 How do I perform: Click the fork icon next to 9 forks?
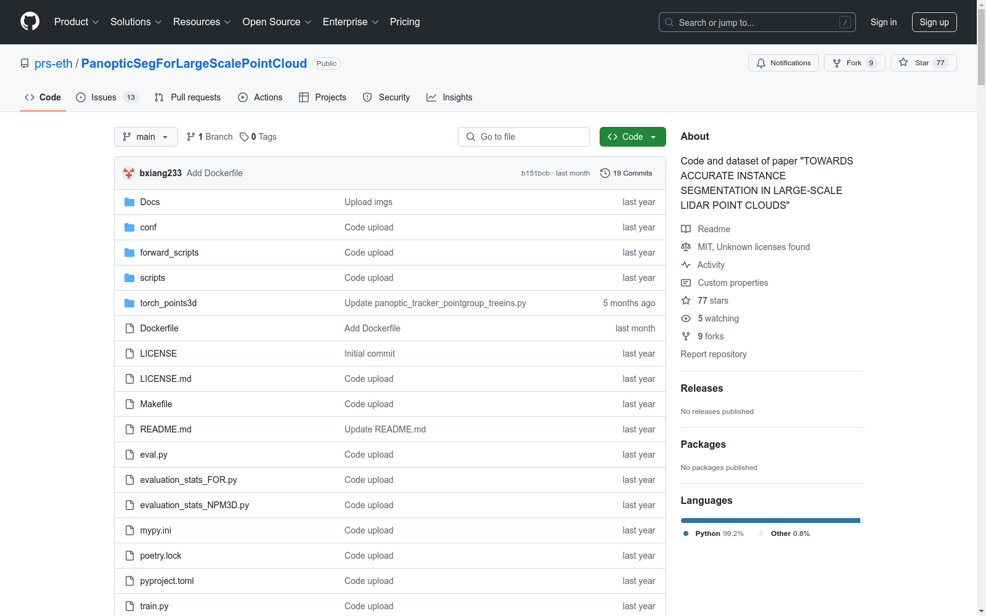[x=686, y=336]
